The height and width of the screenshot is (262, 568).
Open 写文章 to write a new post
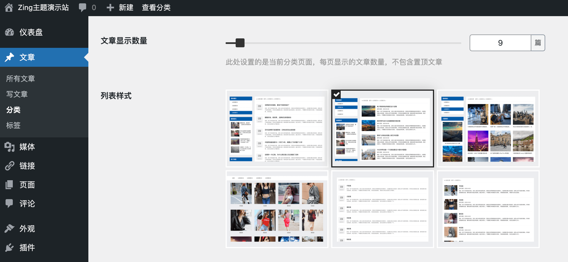17,94
